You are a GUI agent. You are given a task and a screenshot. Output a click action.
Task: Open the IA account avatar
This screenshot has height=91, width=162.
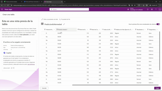click(160, 9)
